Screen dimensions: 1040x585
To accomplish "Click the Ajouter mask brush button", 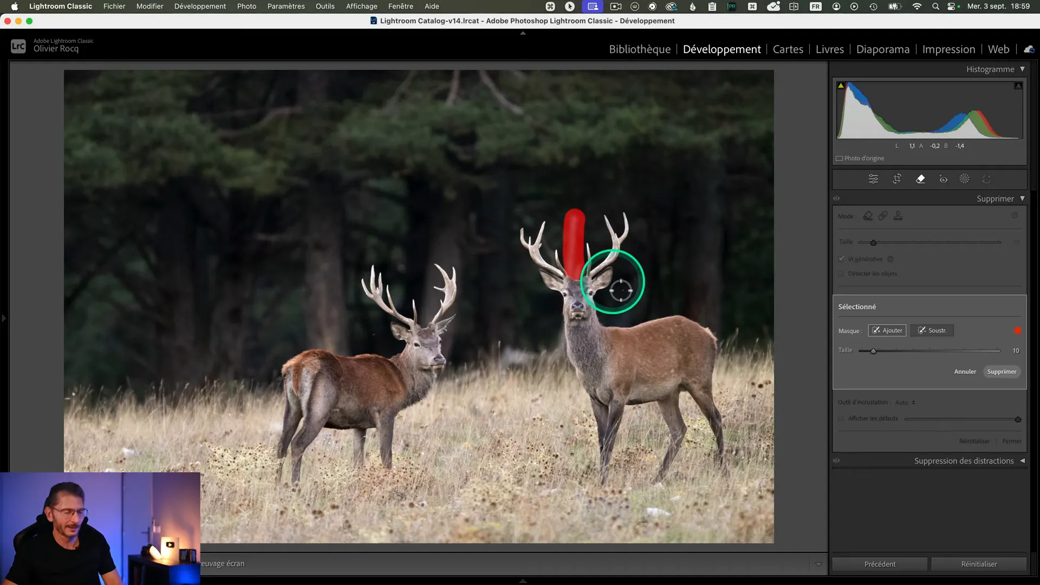I will [x=887, y=330].
